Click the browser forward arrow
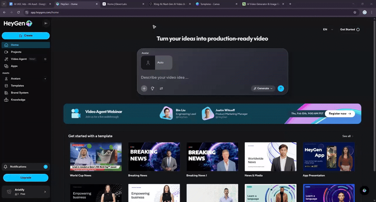376x202 pixels. (11, 12)
